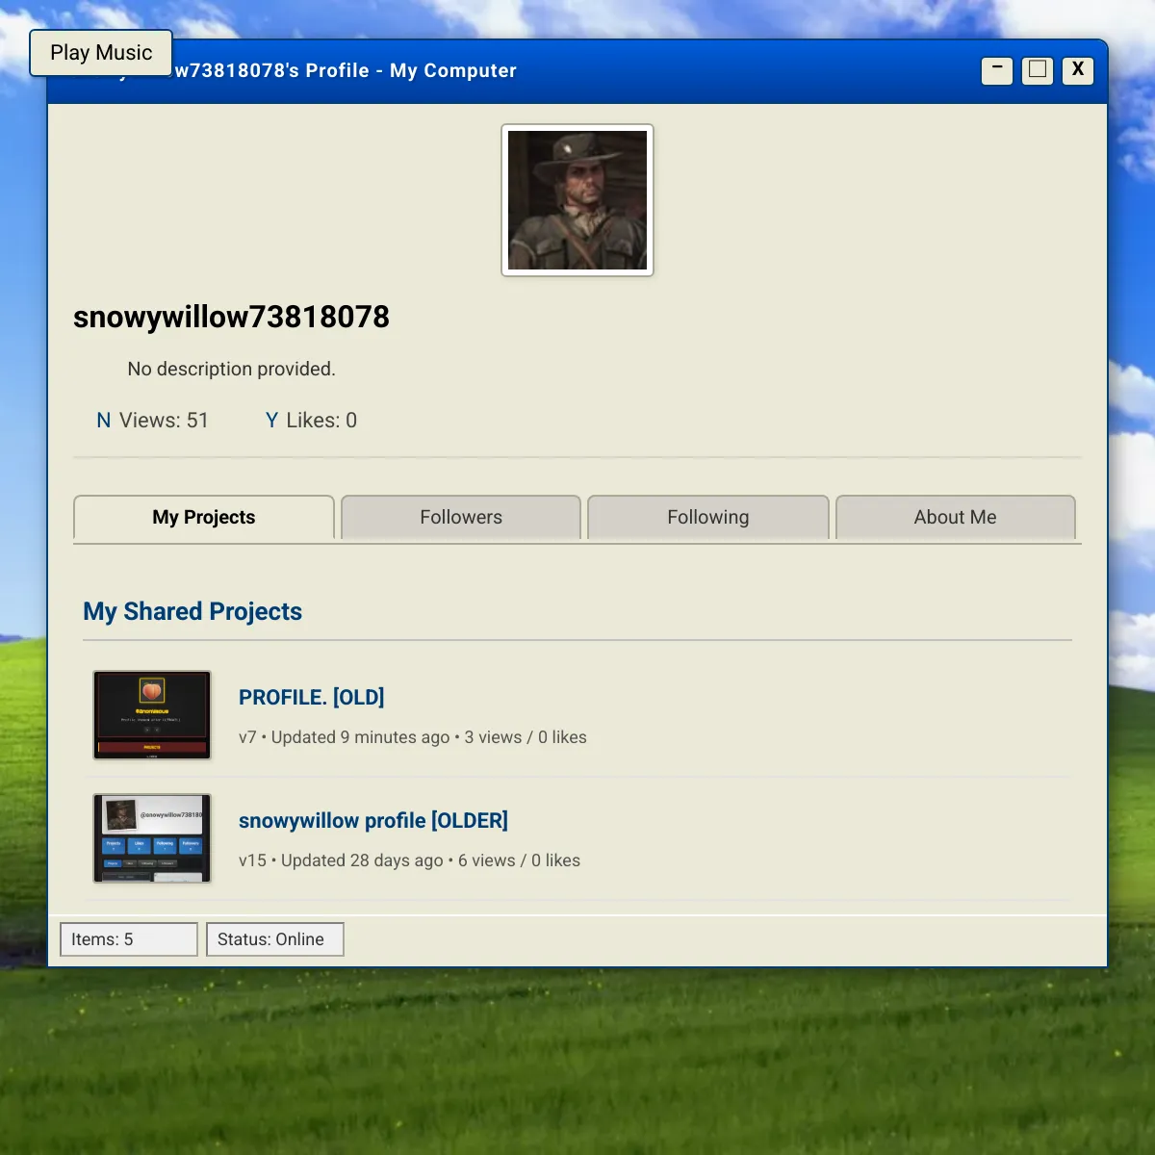Click the maximize icon on the window
1155x1155 pixels.
[x=1037, y=70]
